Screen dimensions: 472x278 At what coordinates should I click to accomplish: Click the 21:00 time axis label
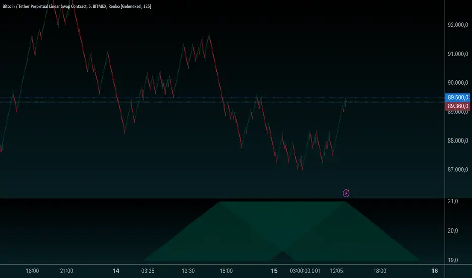point(66,271)
